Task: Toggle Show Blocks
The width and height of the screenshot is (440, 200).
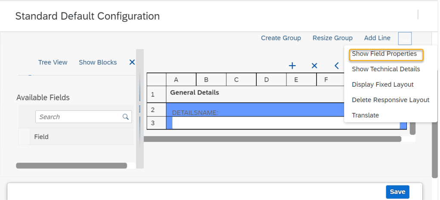Action: [98, 62]
